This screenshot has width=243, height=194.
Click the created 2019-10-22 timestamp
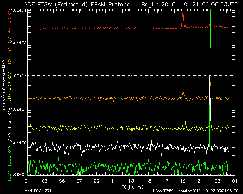pos(207,190)
